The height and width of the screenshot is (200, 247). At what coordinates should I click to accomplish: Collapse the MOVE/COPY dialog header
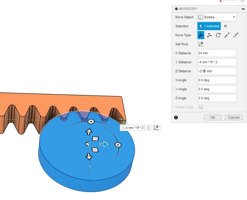point(176,9)
